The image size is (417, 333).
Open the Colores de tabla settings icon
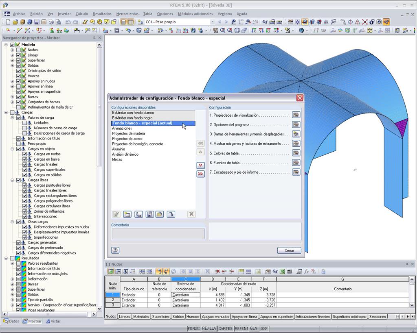click(297, 153)
